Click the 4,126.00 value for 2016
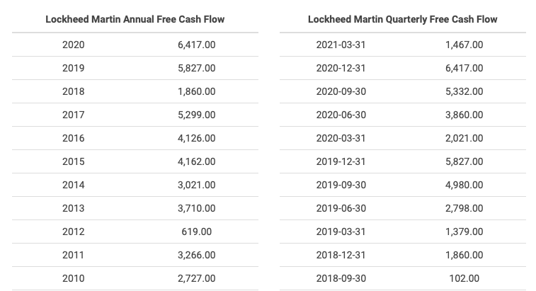The image size is (536, 291). click(x=197, y=138)
